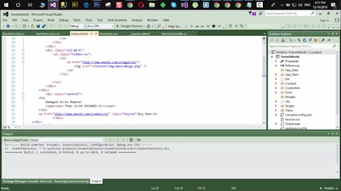Click Preview Selected Items icon in Solution Explorer

point(329,40)
